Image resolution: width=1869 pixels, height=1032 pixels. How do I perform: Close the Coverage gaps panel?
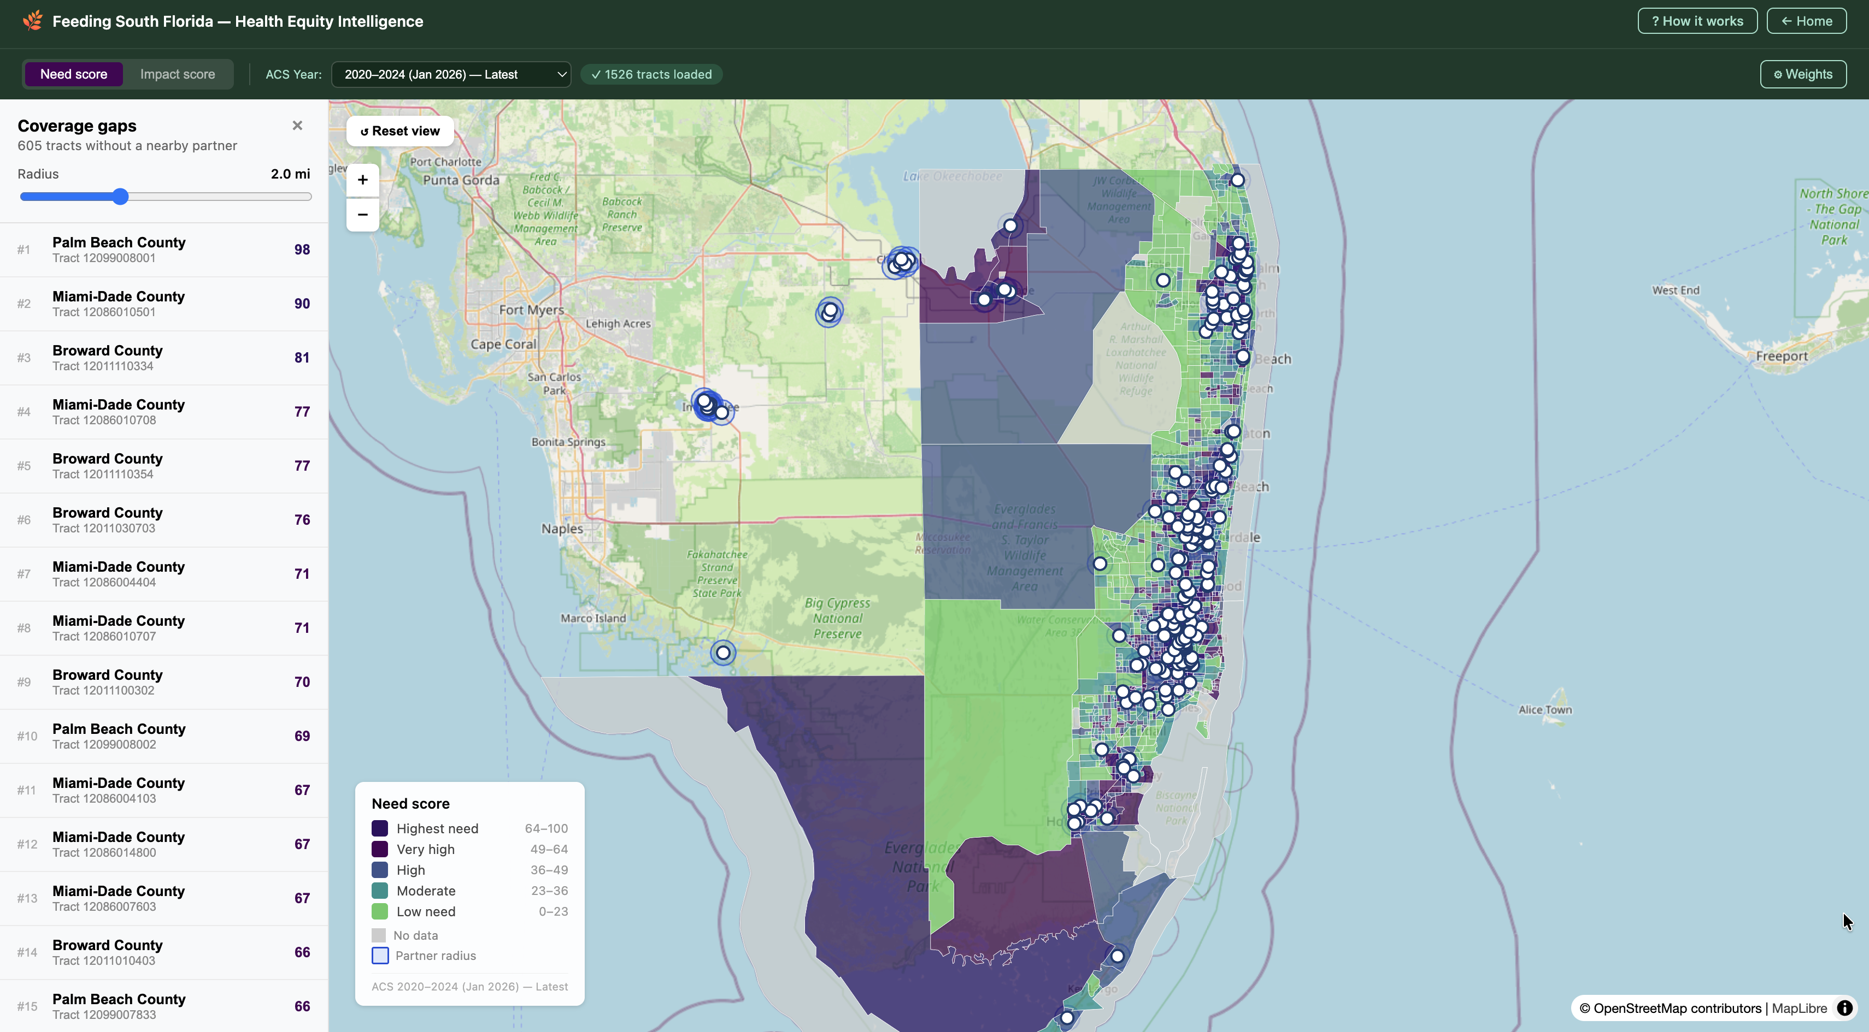(x=297, y=126)
